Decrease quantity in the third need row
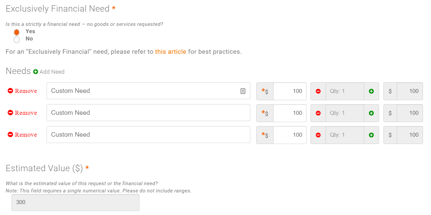The width and height of the screenshot is (431, 215). pos(318,135)
